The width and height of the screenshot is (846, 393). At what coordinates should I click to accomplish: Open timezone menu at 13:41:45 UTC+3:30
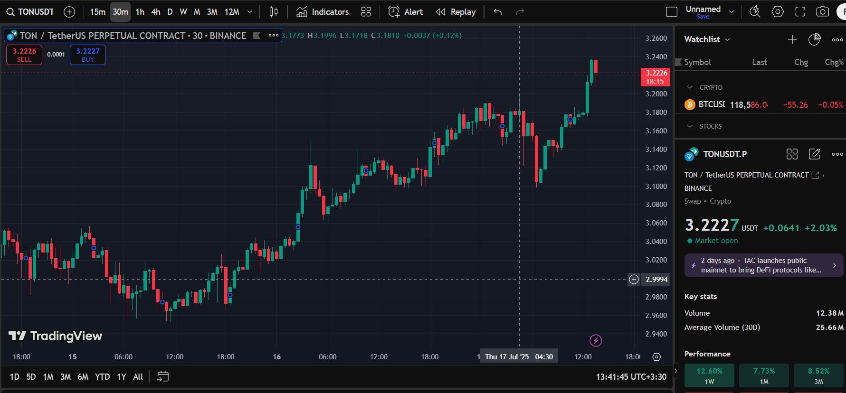pos(631,377)
